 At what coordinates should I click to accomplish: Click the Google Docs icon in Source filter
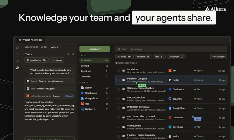pyautogui.click(x=82, y=98)
